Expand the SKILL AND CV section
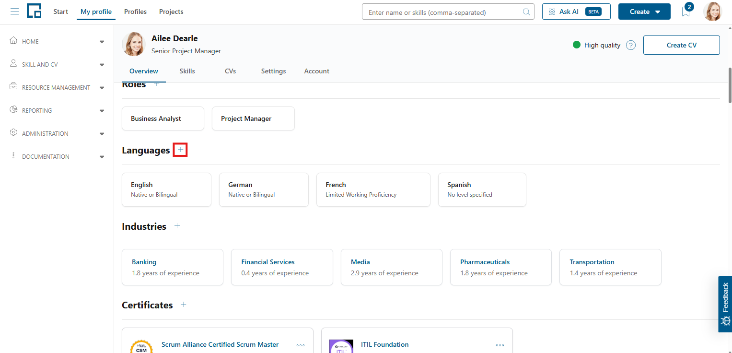Screen dimensions: 732x353 click(x=102, y=65)
